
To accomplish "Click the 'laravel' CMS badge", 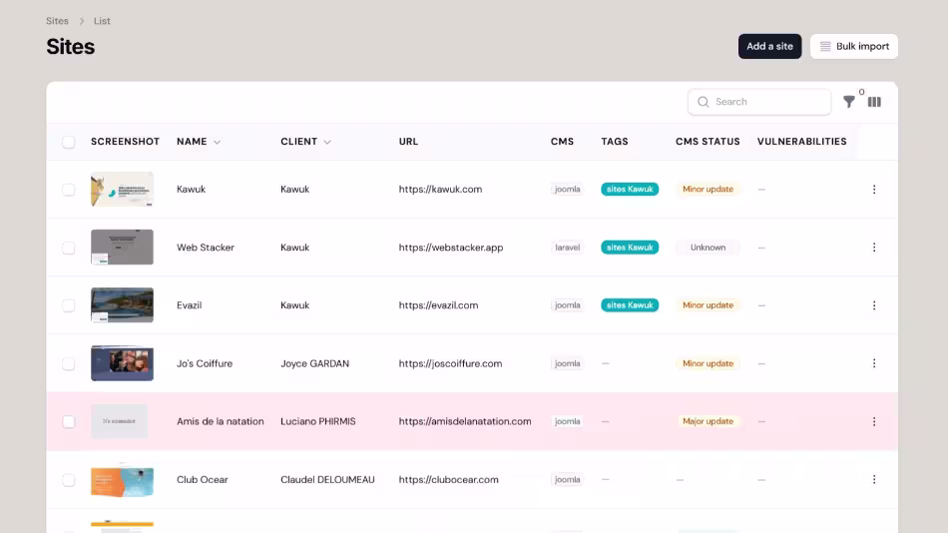I will [567, 248].
